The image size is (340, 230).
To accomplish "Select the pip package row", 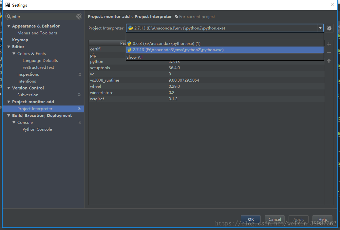I will pyautogui.click(x=107, y=55).
